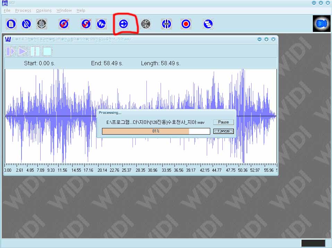
Task: Click the WIDI logo at top right
Action: click(x=321, y=24)
